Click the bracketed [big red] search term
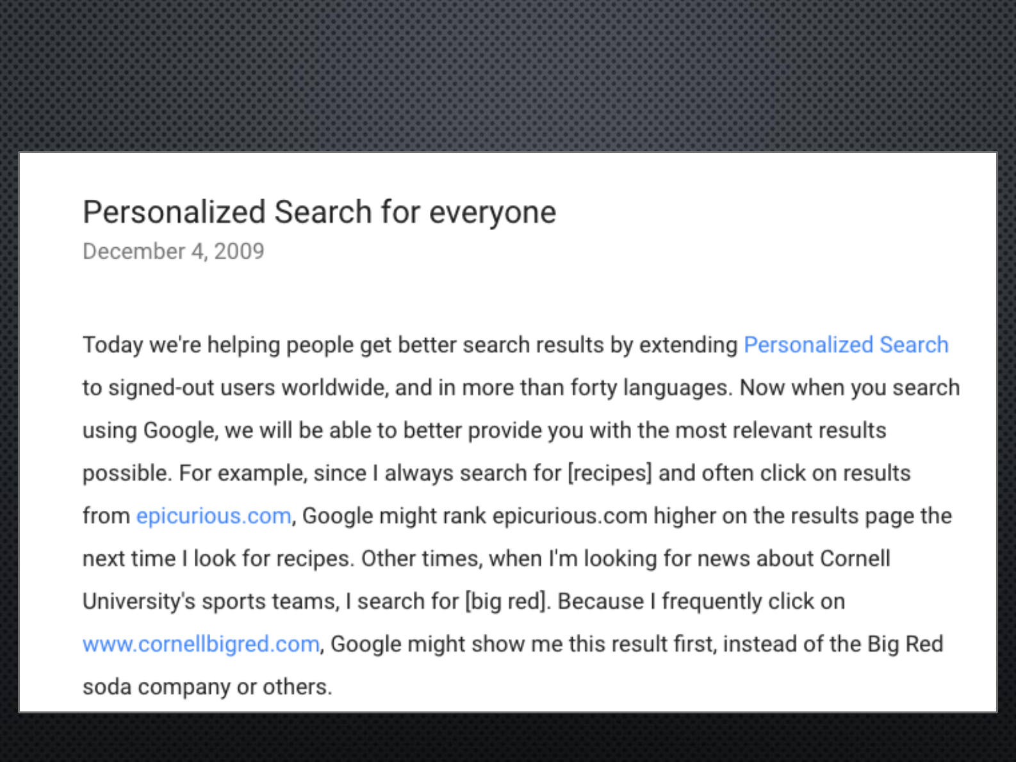The width and height of the screenshot is (1016, 762). 507,602
